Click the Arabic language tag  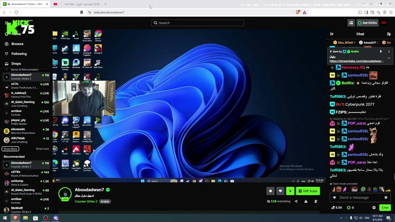105,201
